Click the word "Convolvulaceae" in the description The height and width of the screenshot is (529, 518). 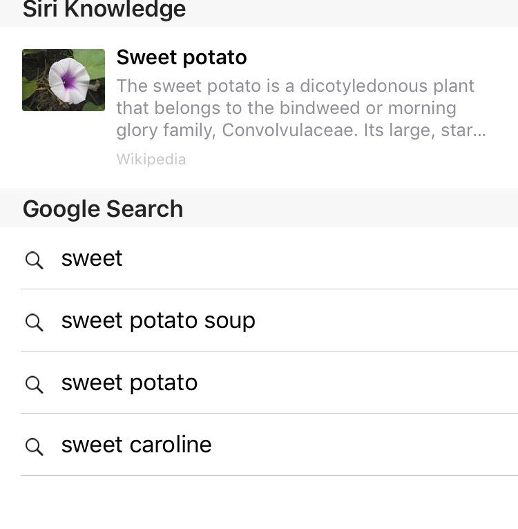tap(289, 130)
